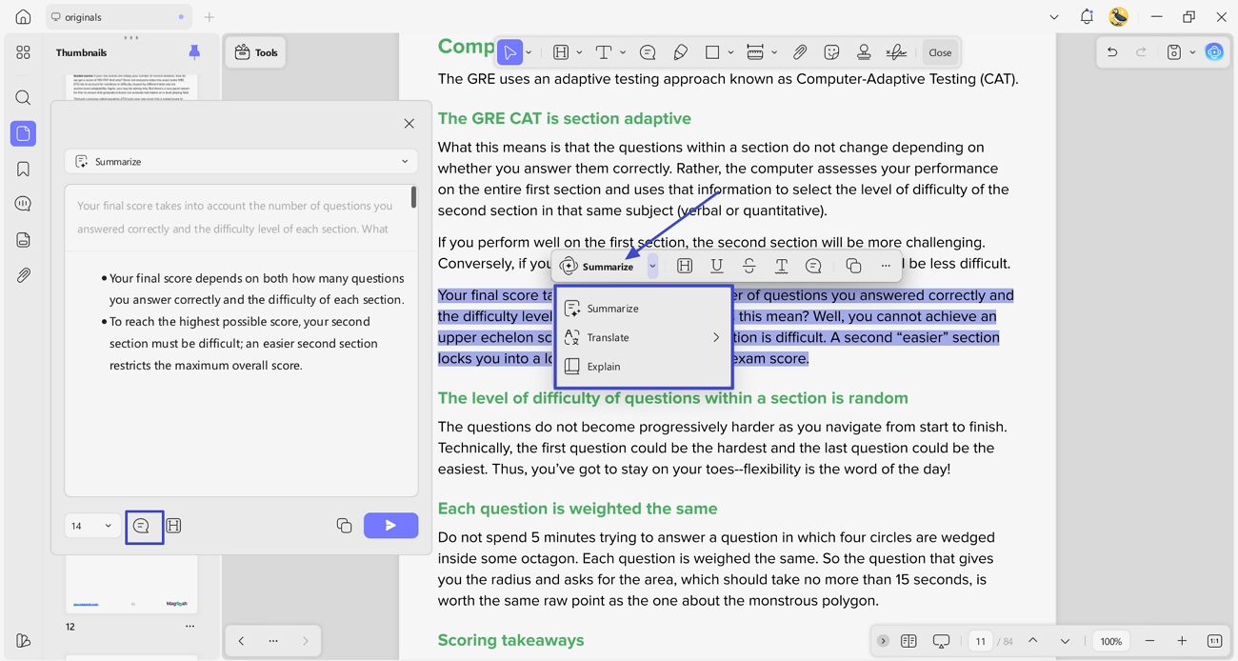This screenshot has height=661, width=1238.
Task: Click the Close button in annotation toolbar
Action: 940,52
